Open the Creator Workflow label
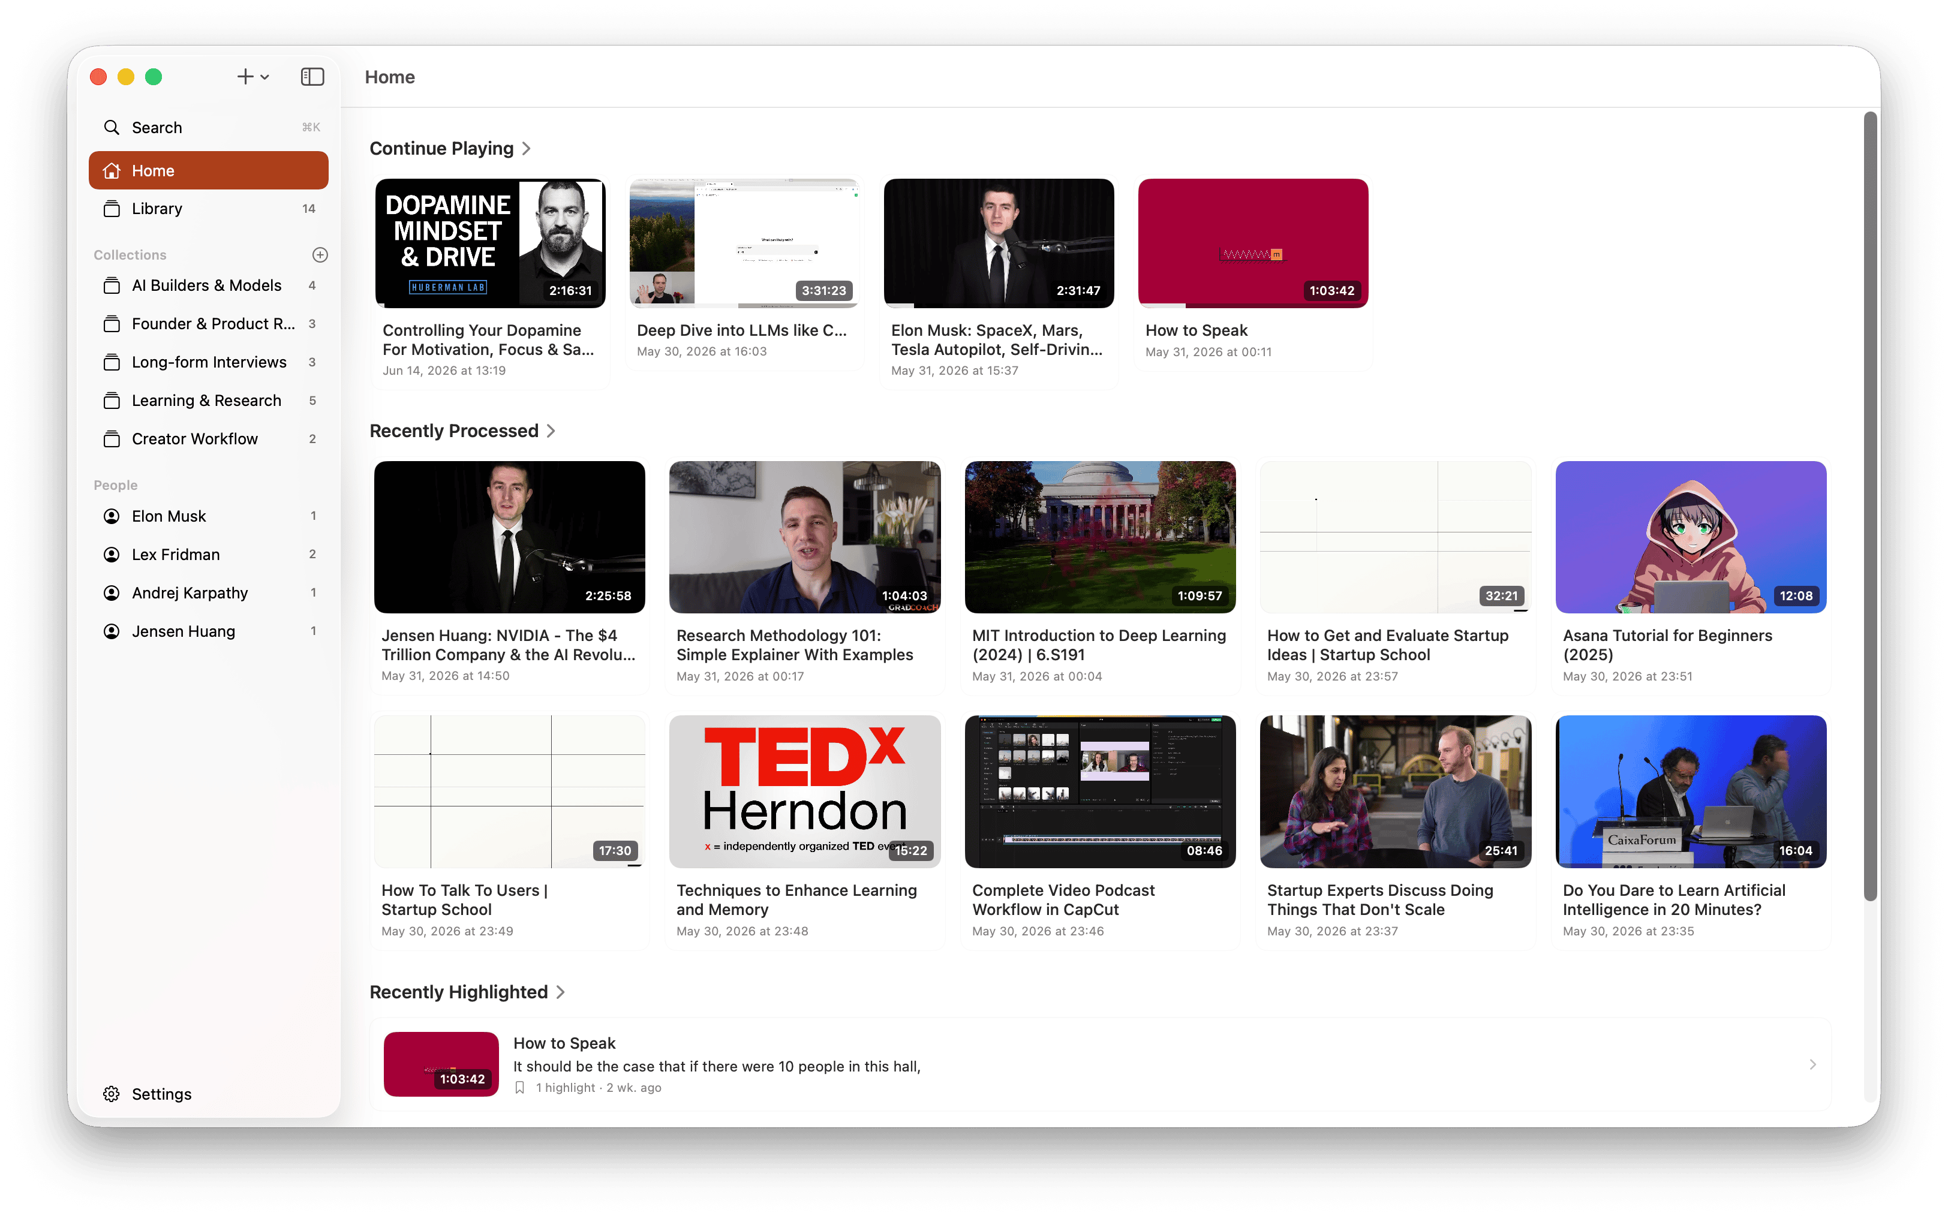This screenshot has height=1216, width=1948. pos(195,438)
